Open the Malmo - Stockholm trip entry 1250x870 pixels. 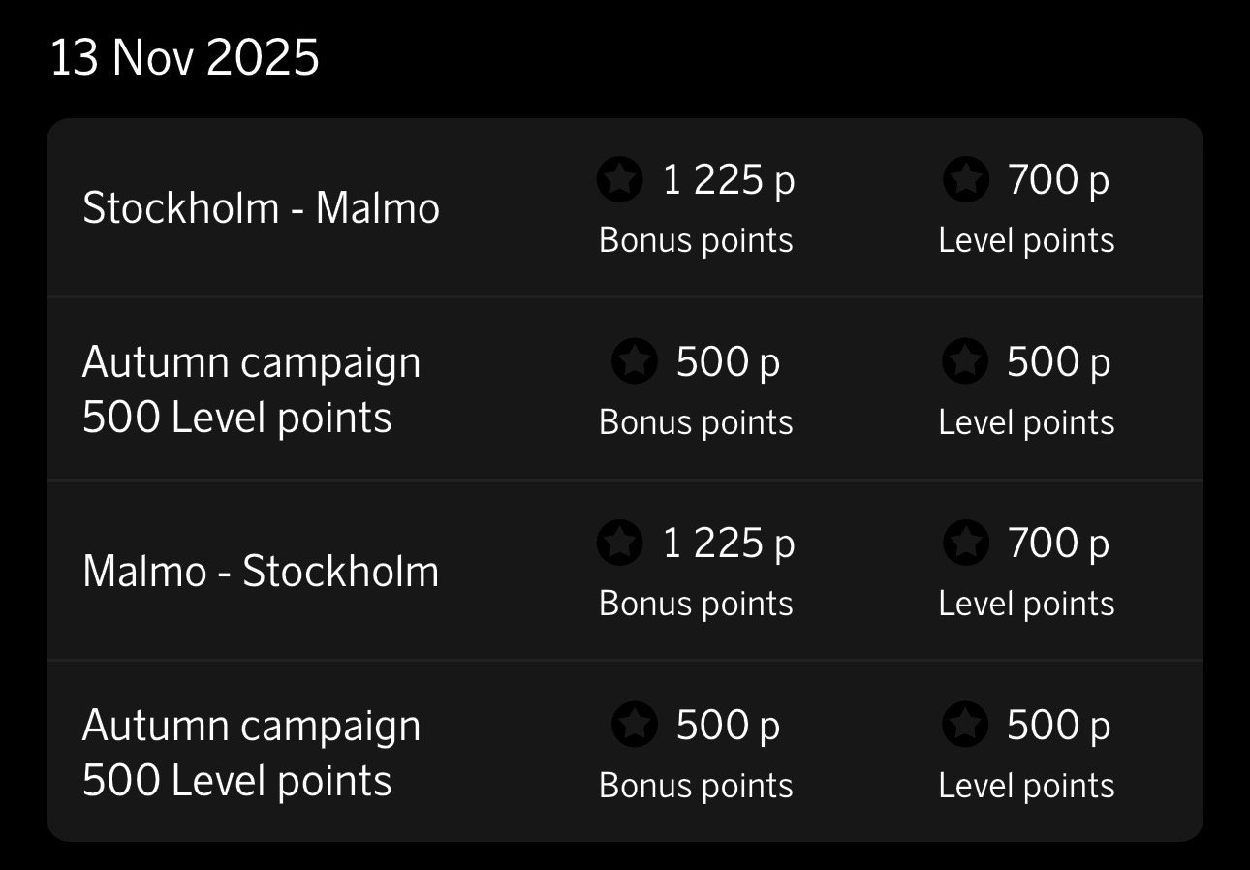point(261,572)
